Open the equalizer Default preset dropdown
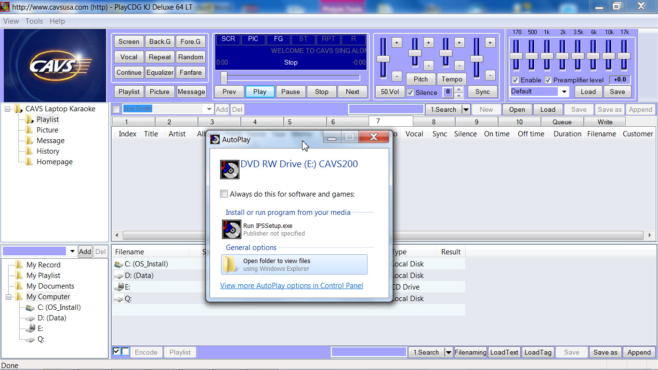Image resolution: width=658 pixels, height=370 pixels. pyautogui.click(x=564, y=92)
